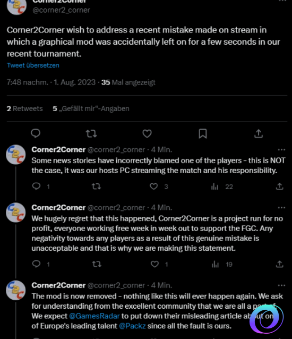Open the @GamesRadar mention link
The image size is (292, 339).
click(x=94, y=316)
